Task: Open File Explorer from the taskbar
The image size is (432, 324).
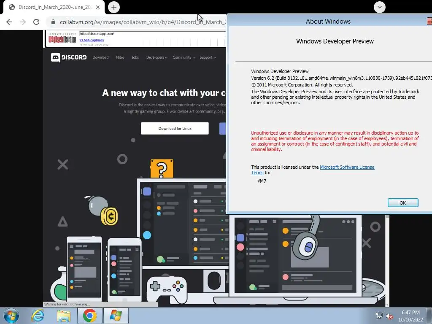Action: click(64, 316)
